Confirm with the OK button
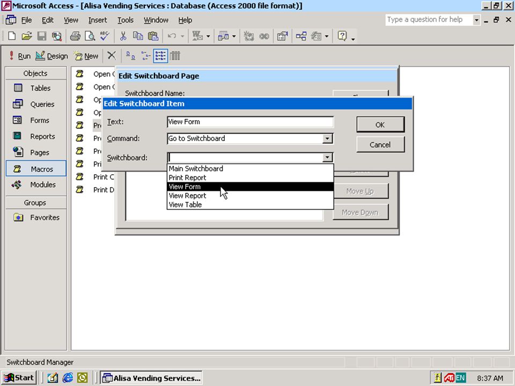The width and height of the screenshot is (515, 386). (380, 125)
